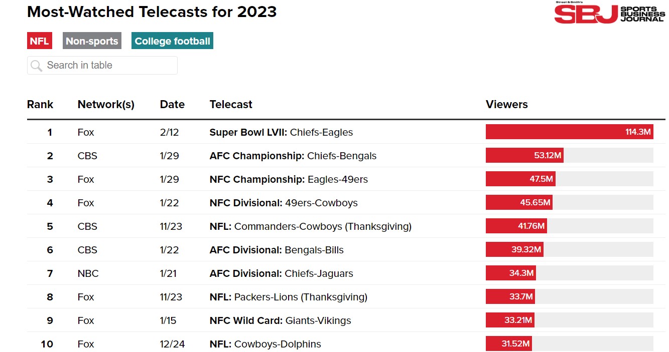Select the NFC Championship Eagles-49ers row
The image size is (669, 352).
[x=289, y=179]
